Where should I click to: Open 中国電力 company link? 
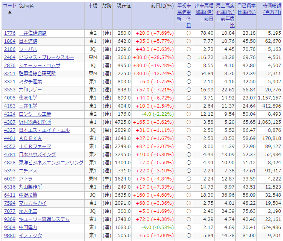[28, 228]
